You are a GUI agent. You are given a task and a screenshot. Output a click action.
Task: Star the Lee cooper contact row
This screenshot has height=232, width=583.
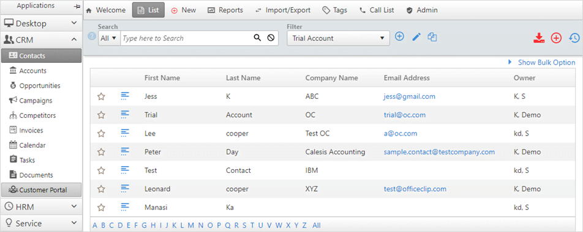click(101, 134)
